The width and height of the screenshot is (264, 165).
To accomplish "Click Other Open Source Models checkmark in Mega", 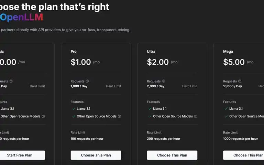I will (x=226, y=116).
